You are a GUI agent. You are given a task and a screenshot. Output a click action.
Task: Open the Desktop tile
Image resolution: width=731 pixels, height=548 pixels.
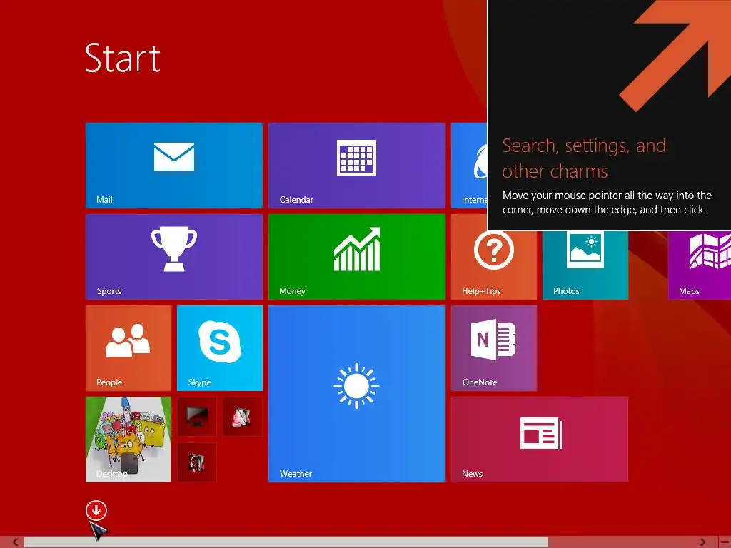click(x=128, y=440)
